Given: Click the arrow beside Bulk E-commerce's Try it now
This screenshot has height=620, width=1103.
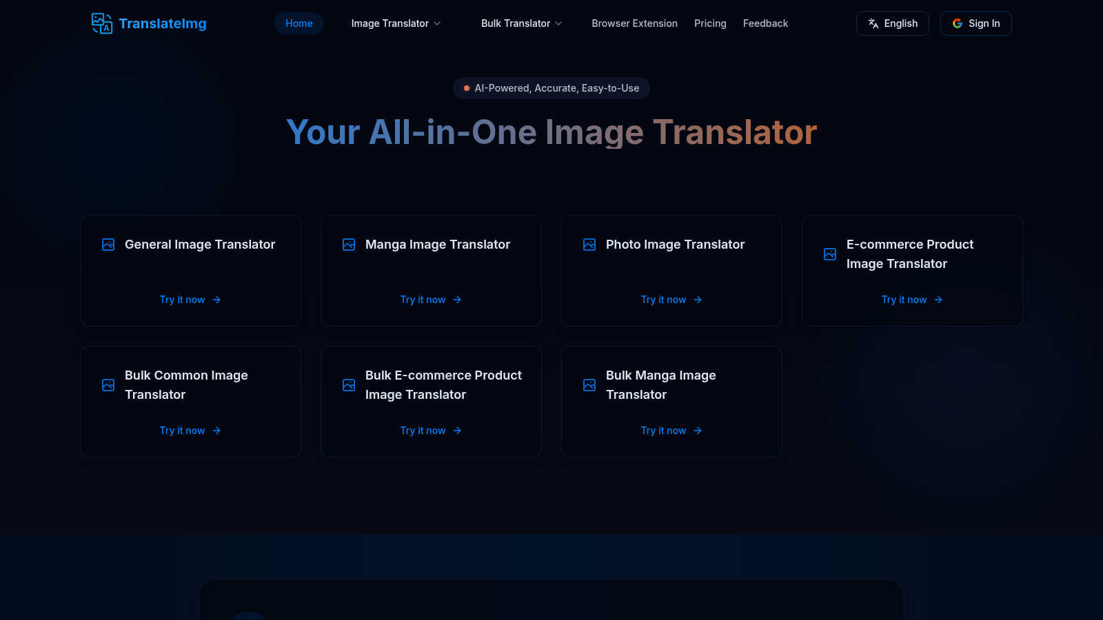Looking at the screenshot, I should coord(457,431).
